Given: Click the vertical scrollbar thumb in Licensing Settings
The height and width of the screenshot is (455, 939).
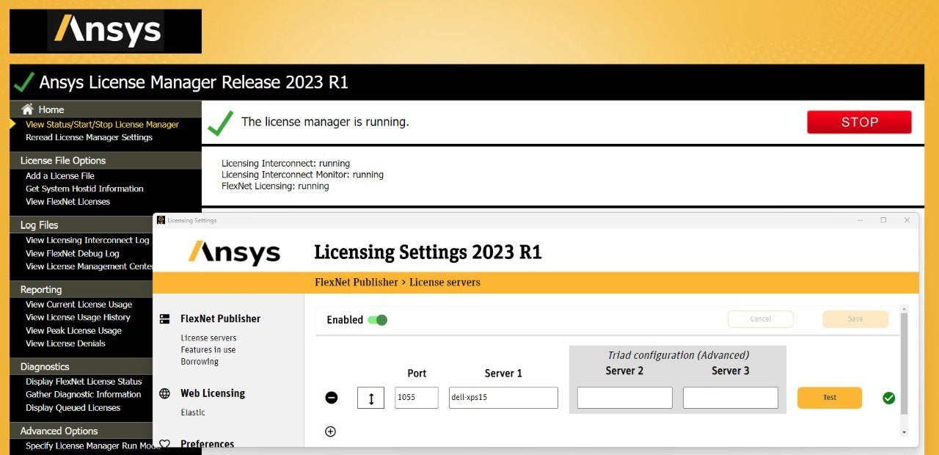Looking at the screenshot, I should [x=905, y=363].
